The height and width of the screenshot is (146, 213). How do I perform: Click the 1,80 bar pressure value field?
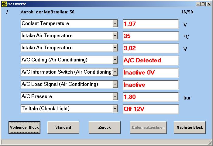point(151,97)
